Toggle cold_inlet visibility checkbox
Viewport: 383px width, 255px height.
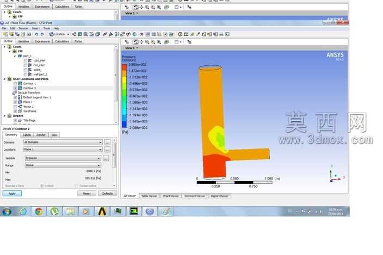click(x=26, y=60)
